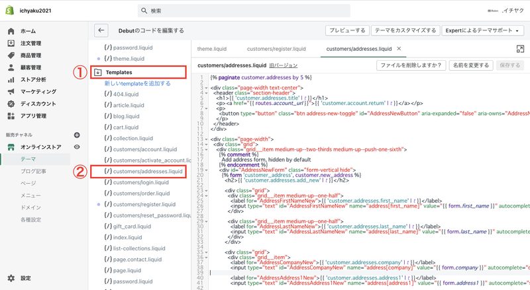Click テーマをカスタマイズする button

[405, 30]
